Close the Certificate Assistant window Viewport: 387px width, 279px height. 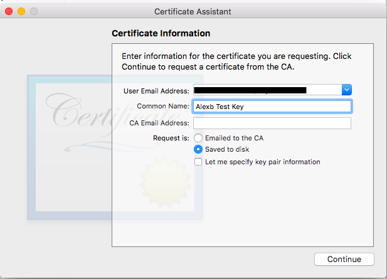coord(9,11)
